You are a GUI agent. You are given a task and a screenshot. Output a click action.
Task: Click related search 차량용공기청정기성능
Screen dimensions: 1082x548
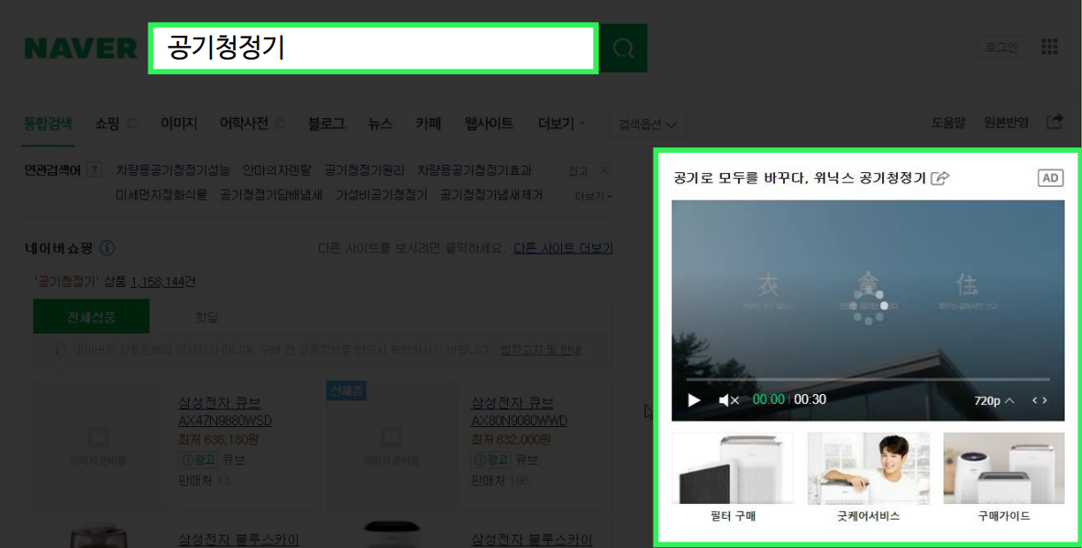[x=172, y=170]
